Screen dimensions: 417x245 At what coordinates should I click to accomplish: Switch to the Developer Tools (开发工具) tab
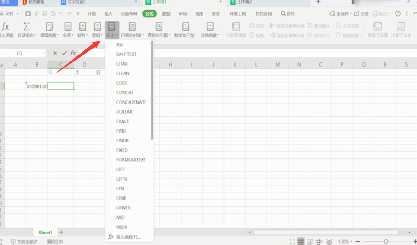coord(238,13)
